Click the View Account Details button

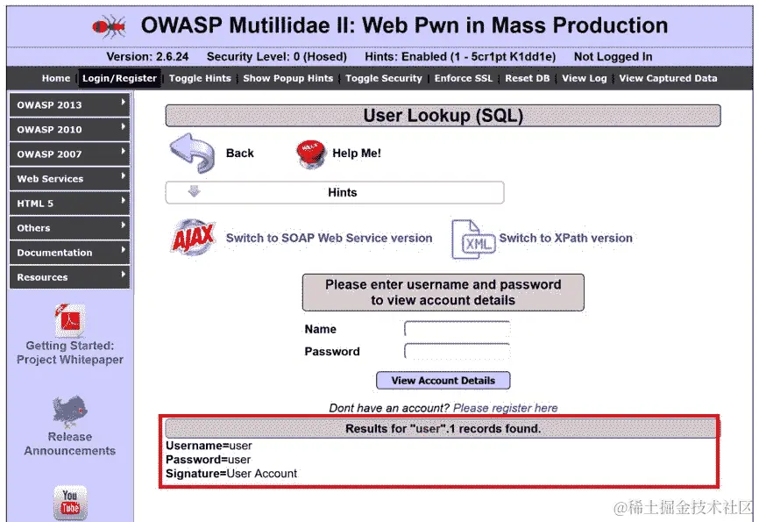click(x=443, y=381)
